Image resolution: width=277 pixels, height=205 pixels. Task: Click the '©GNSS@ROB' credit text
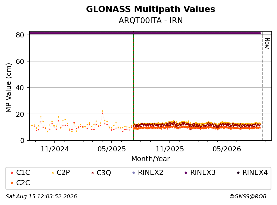pyautogui.click(x=248, y=196)
